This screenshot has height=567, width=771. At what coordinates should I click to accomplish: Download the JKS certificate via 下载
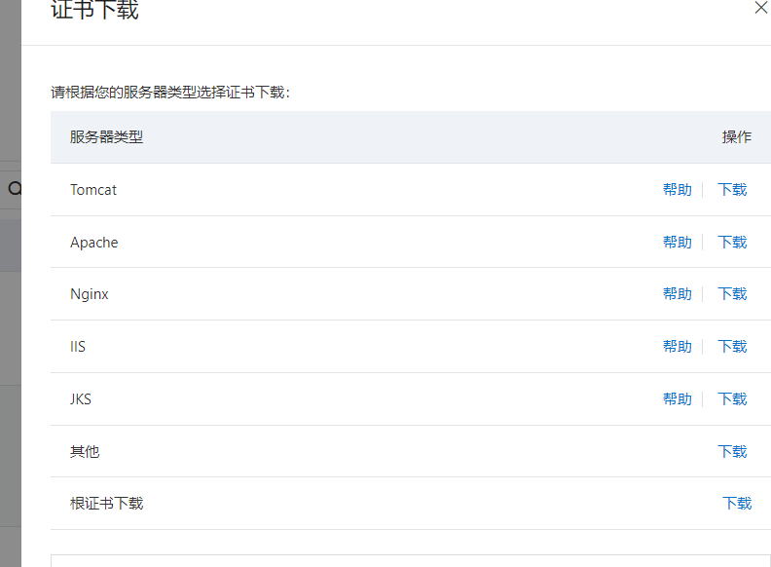[732, 398]
